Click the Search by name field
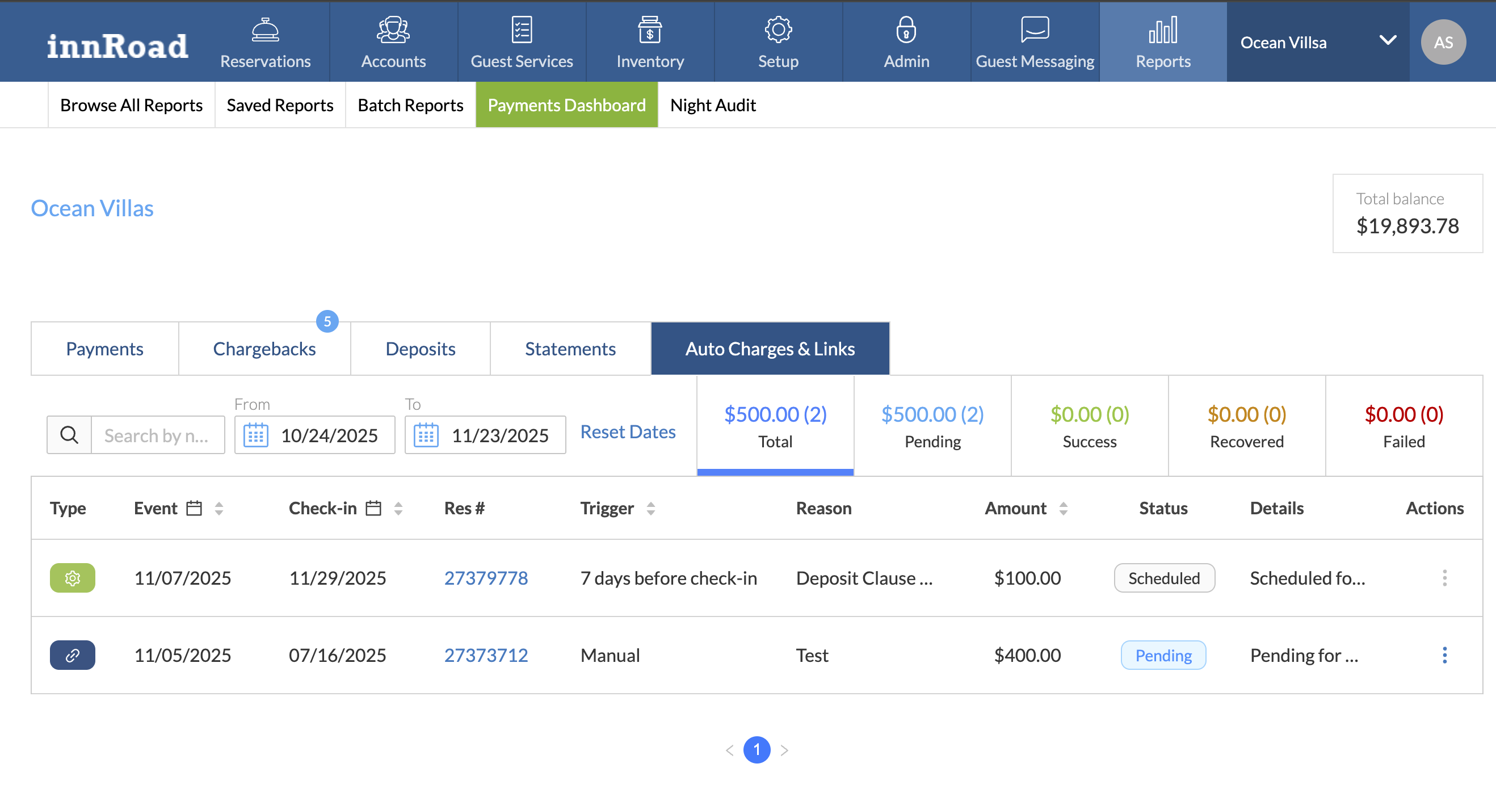This screenshot has height=797, width=1496. 157,435
